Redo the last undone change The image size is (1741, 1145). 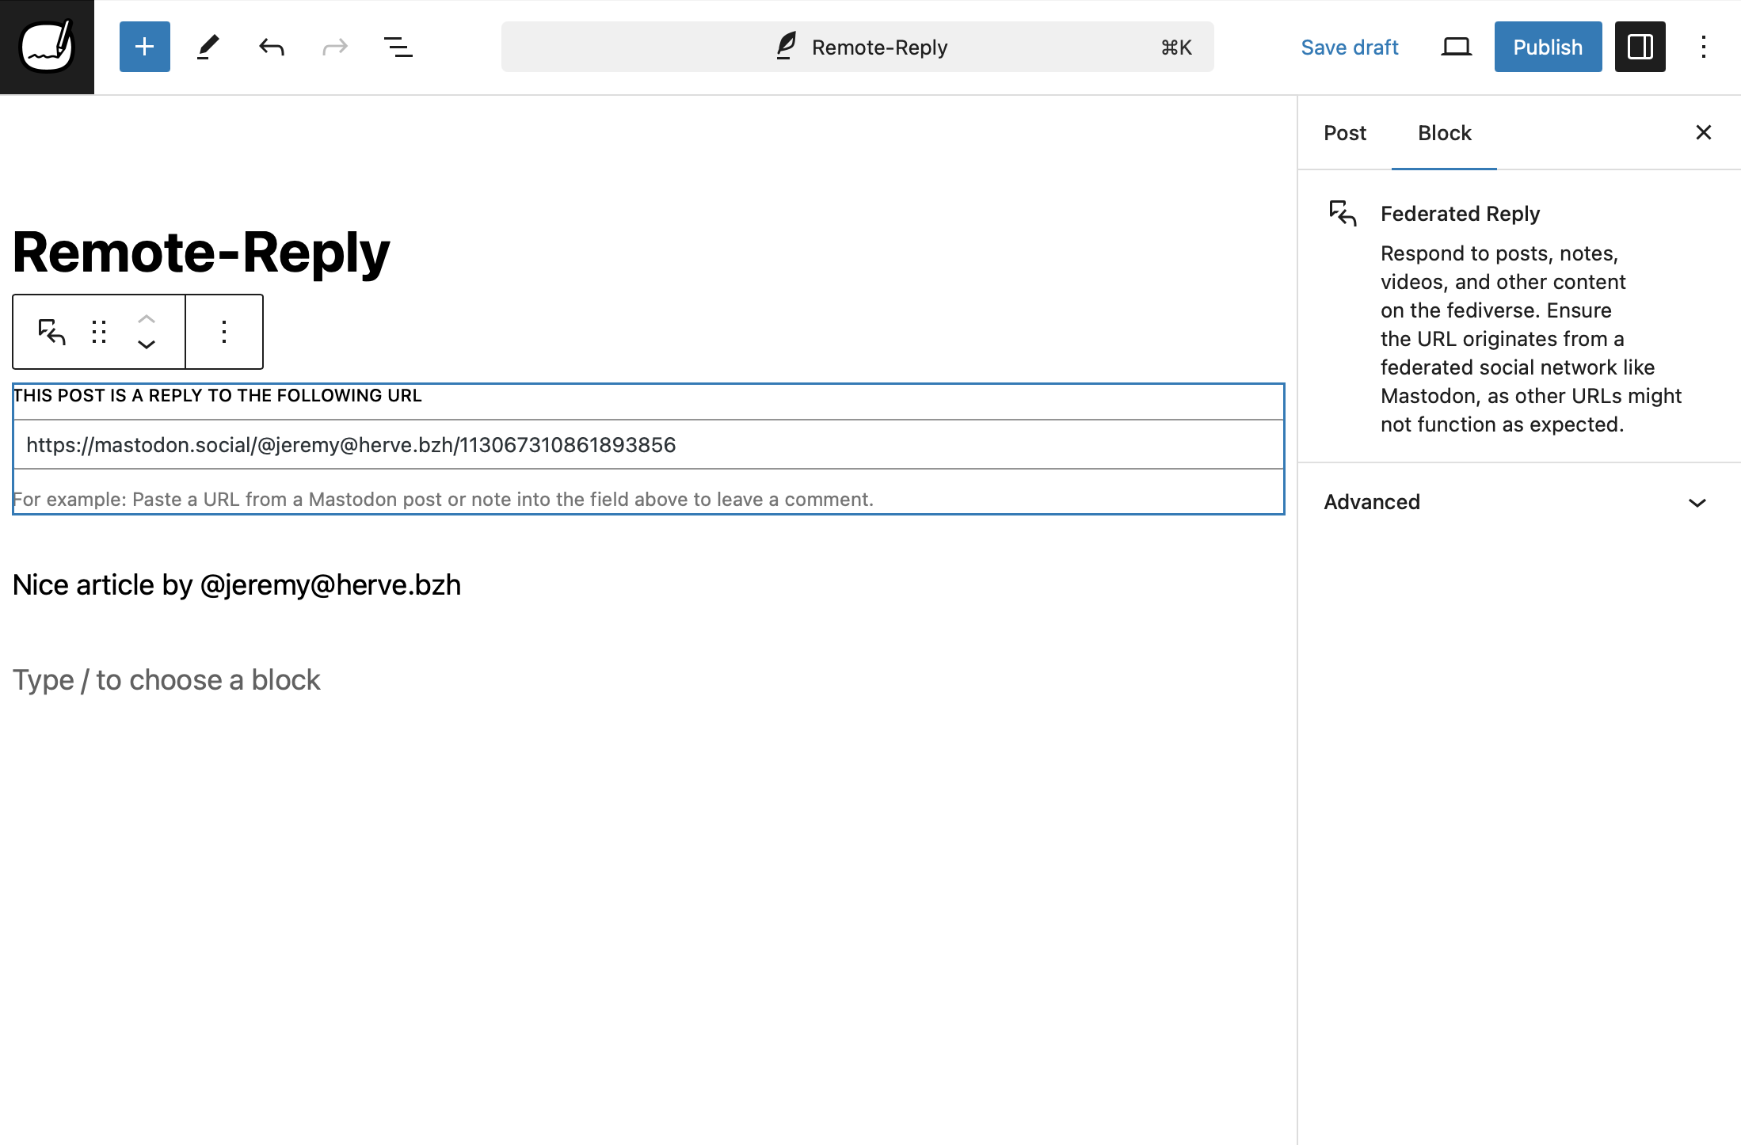tap(335, 47)
